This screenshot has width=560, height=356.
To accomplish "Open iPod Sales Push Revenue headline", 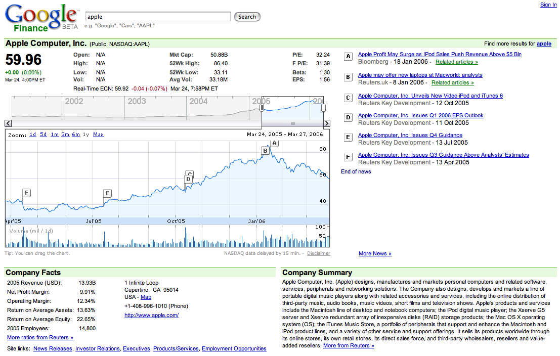I will (x=440, y=54).
